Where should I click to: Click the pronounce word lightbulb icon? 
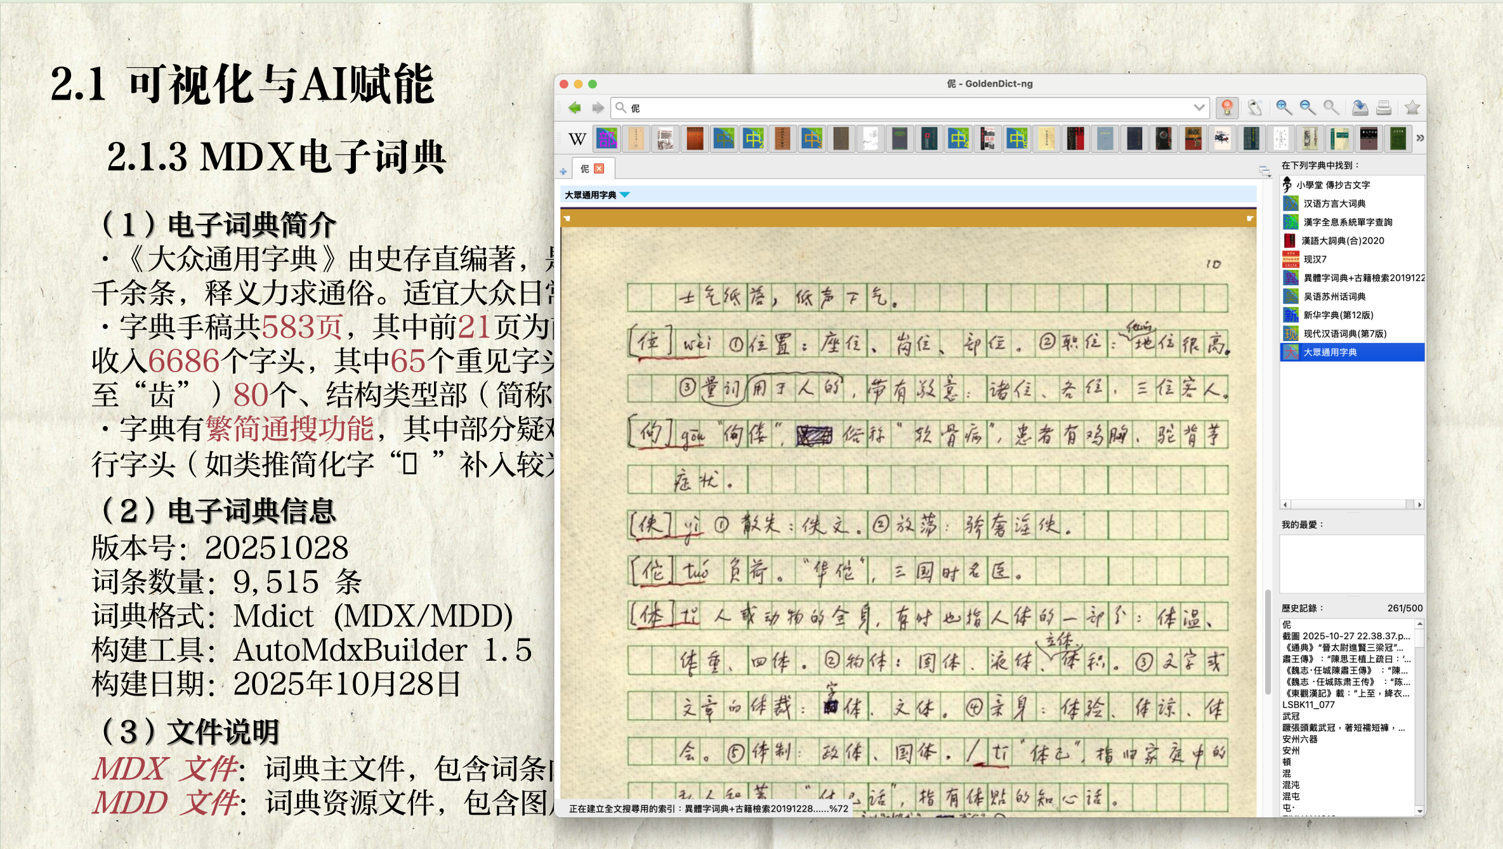tap(1228, 108)
